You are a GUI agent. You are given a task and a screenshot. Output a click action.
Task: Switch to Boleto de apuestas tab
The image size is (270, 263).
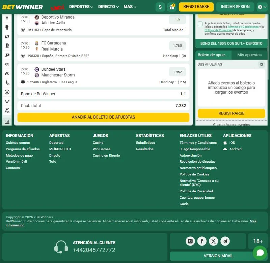(x=213, y=55)
